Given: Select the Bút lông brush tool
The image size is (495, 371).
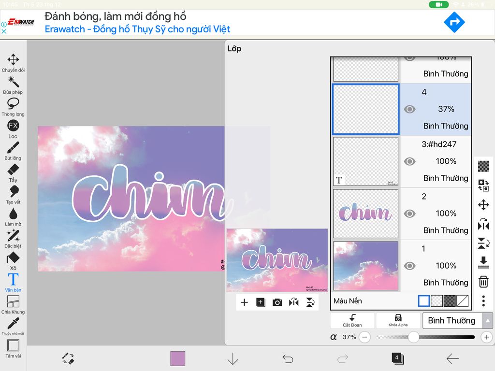Looking at the screenshot, I should 13,151.
